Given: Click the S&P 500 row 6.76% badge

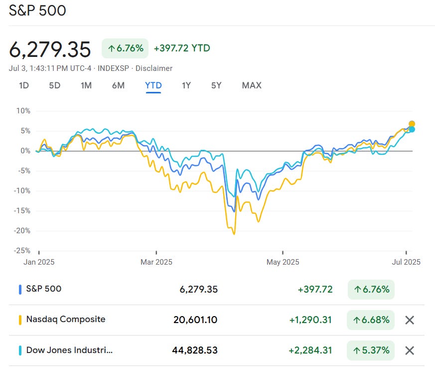Looking at the screenshot, I should point(371,290).
